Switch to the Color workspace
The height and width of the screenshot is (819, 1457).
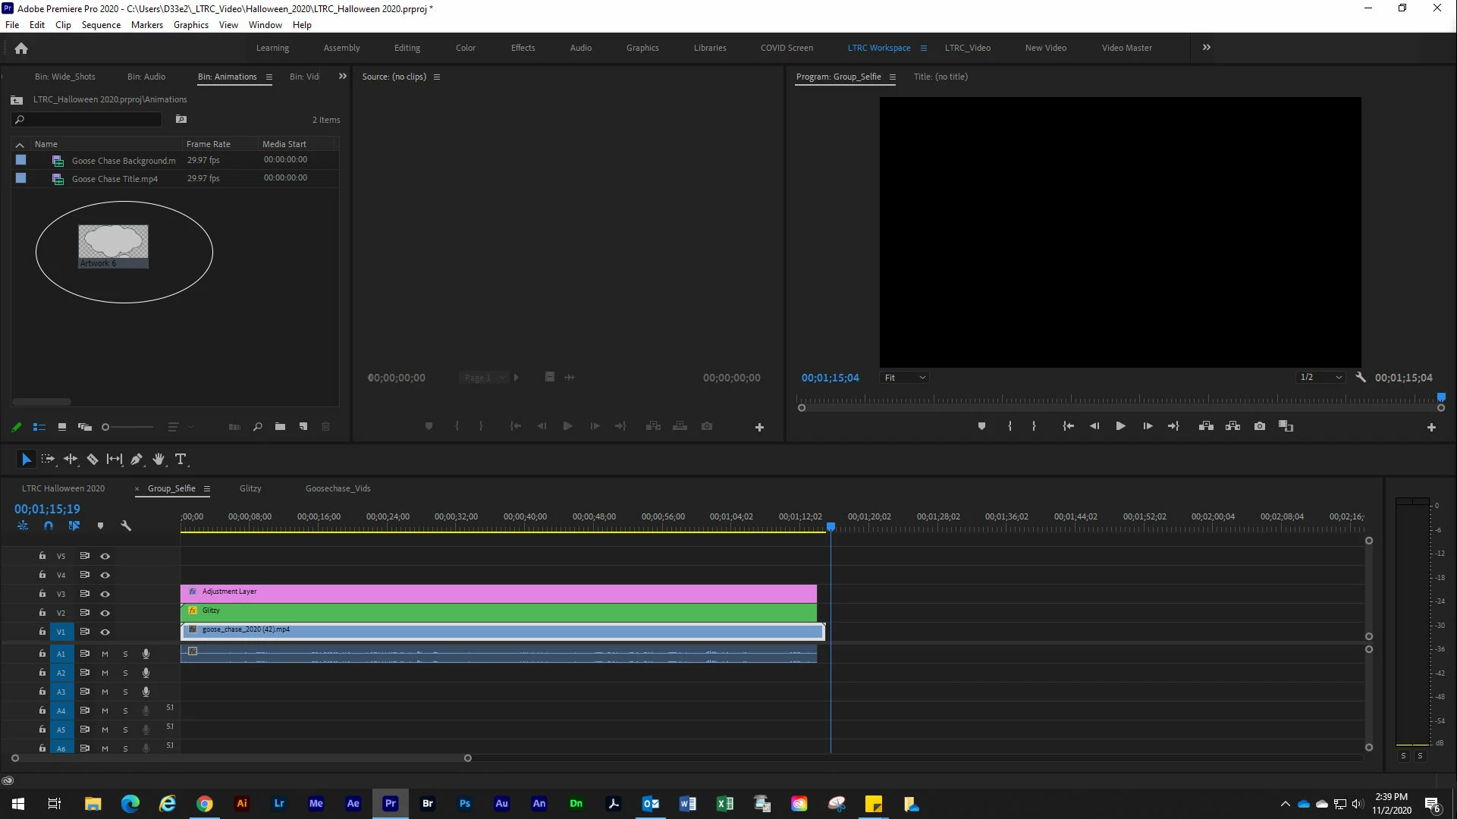pyautogui.click(x=465, y=48)
